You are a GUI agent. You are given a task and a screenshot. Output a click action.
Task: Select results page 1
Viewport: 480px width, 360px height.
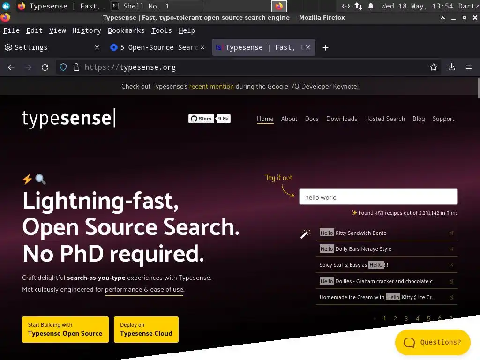384,318
